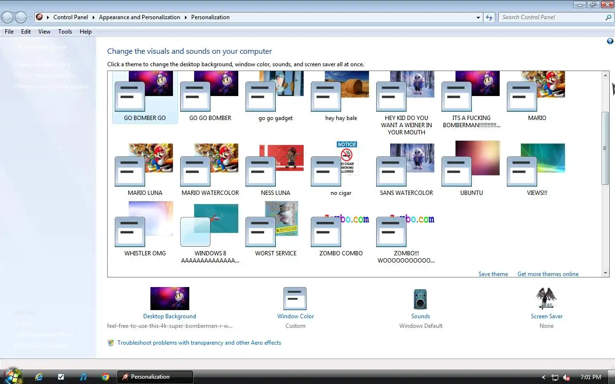Open the Screen Saver icon
The image size is (615, 384).
(x=546, y=299)
